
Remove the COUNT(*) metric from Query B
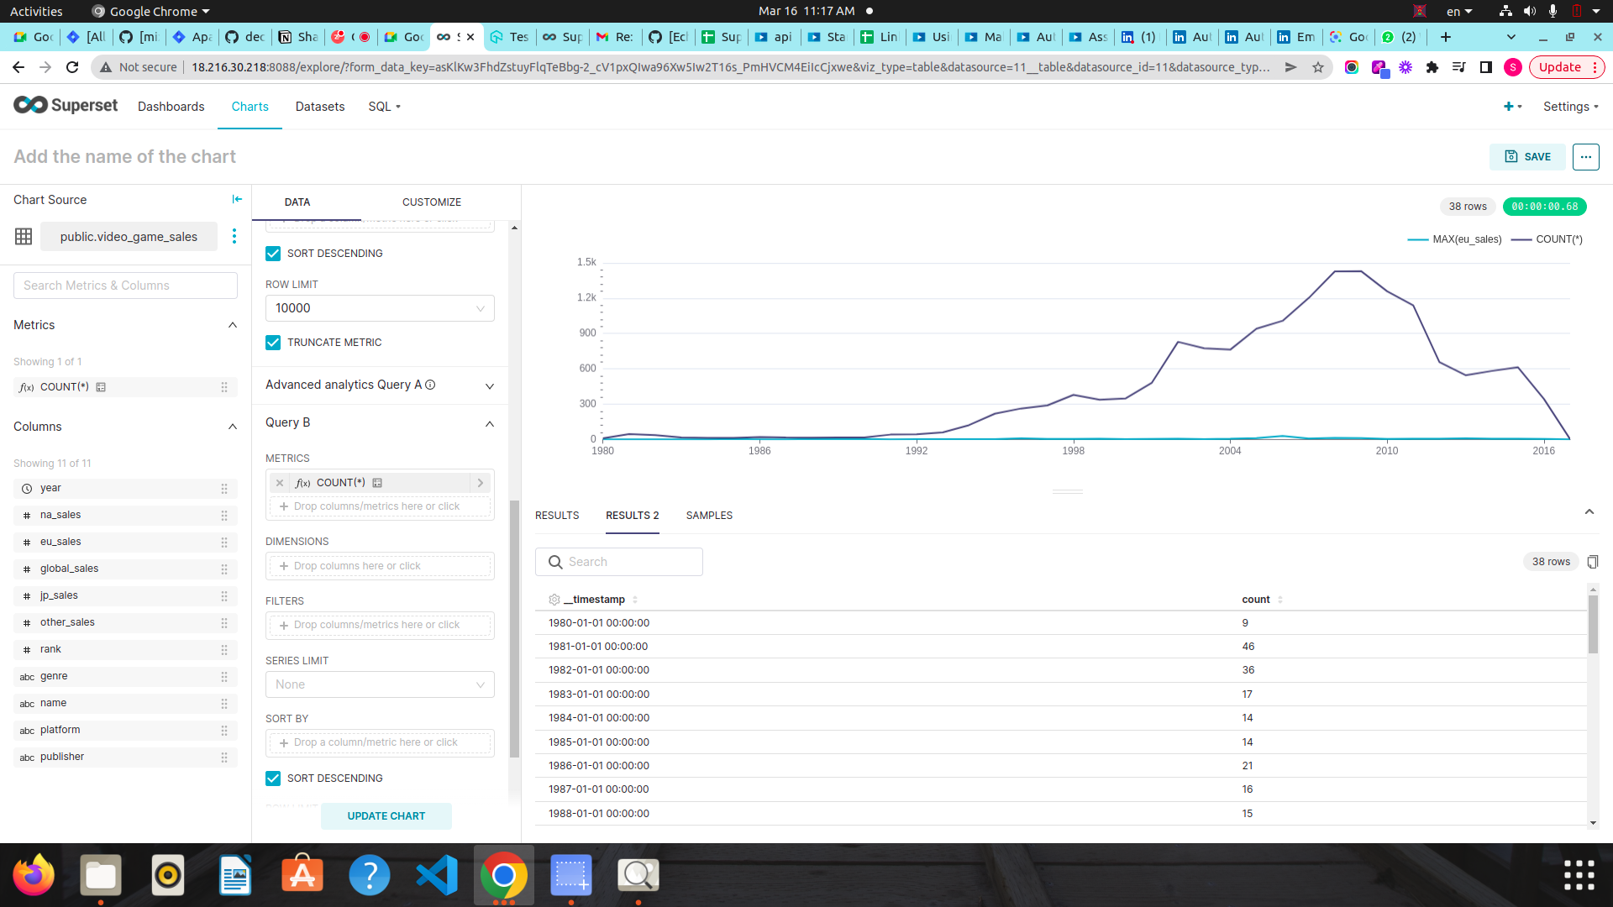[x=280, y=482]
